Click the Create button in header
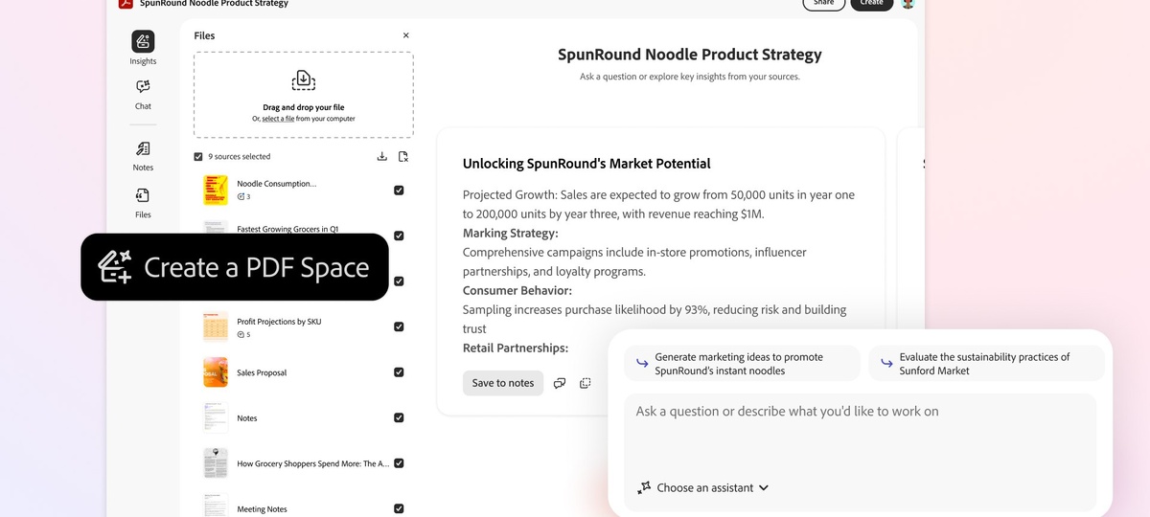 pos(871,3)
